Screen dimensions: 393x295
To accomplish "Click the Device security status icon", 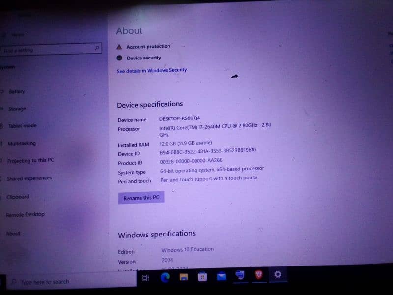I will point(119,58).
